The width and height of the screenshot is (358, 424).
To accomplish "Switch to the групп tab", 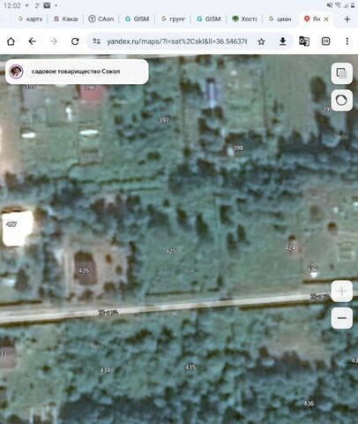I will 173,19.
